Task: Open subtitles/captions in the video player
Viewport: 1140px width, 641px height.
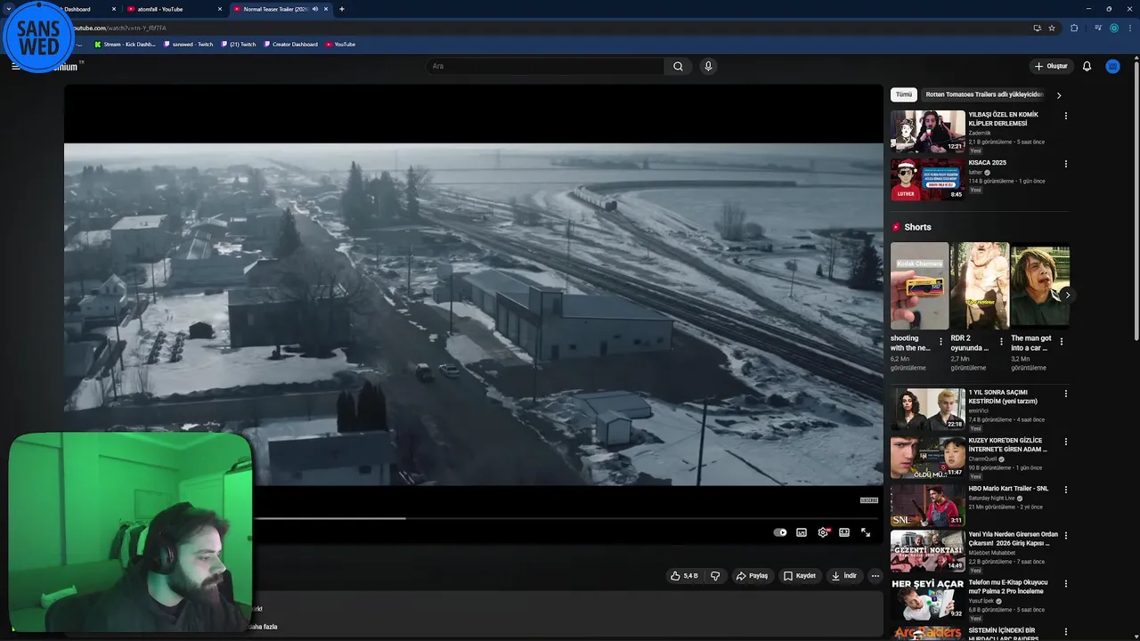Action: (x=802, y=532)
